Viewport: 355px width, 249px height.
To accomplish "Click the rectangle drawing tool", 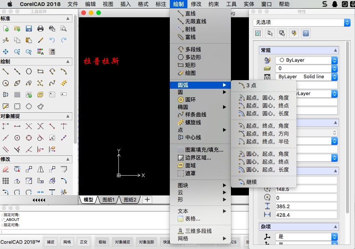I will 40,71.
